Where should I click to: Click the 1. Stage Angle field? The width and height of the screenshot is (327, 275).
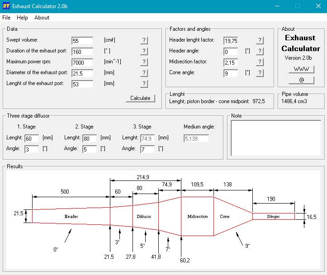[32, 149]
